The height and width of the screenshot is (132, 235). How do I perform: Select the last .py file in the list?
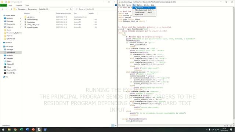click(x=32, y=27)
